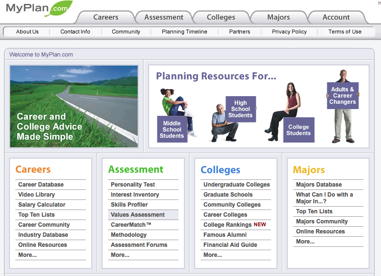
Task: Click More... under Assessment
Action: [x=120, y=255]
